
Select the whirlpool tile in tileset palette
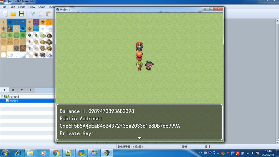click(23, 29)
